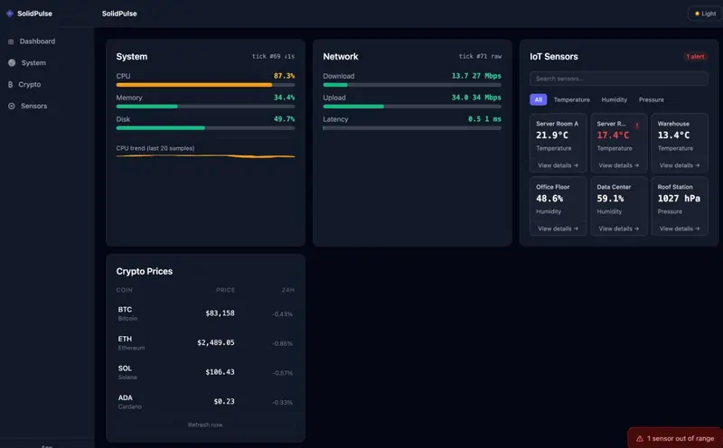Open the System page from the sidebar
Viewport: 723px width, 448px height.
(x=47, y=62)
